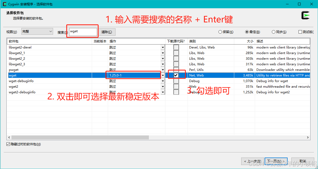Screen dimensions: 318x169
Task: Select the 保留(K) radio button
Action: pos(226,32)
